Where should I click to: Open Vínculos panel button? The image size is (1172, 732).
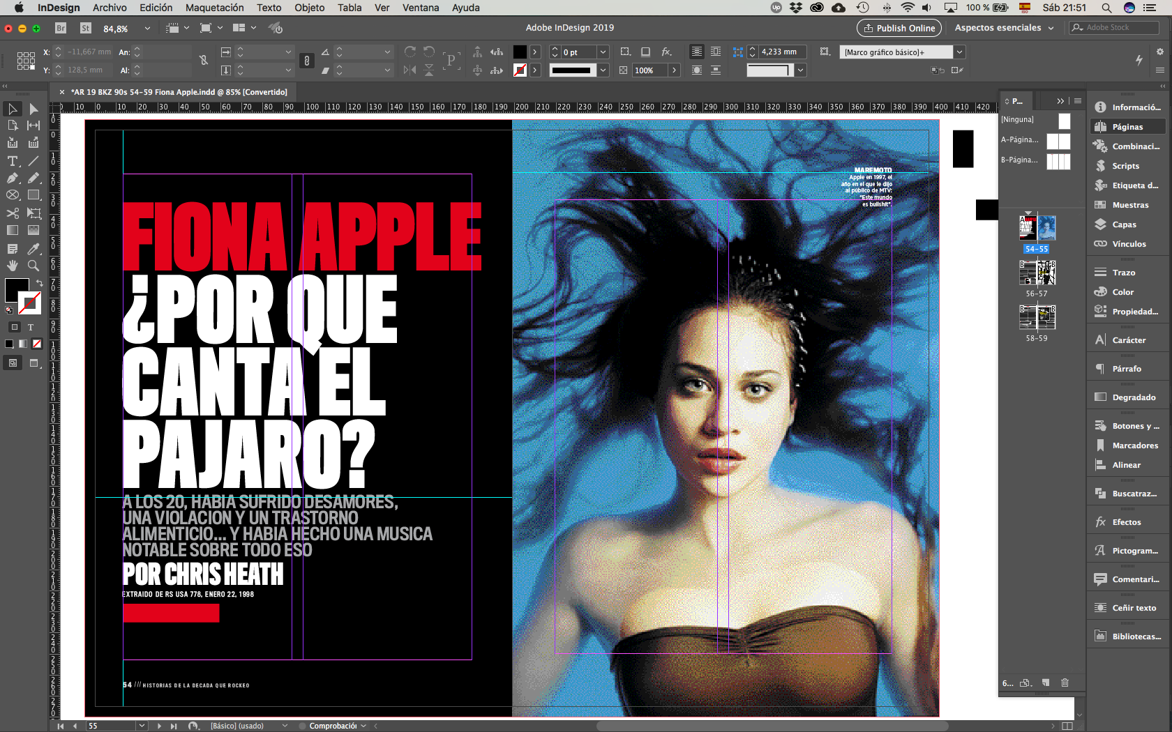tap(1127, 243)
